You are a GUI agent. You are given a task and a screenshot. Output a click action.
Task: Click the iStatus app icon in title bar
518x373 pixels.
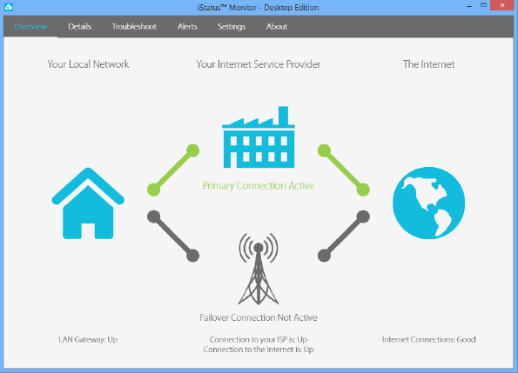point(9,7)
